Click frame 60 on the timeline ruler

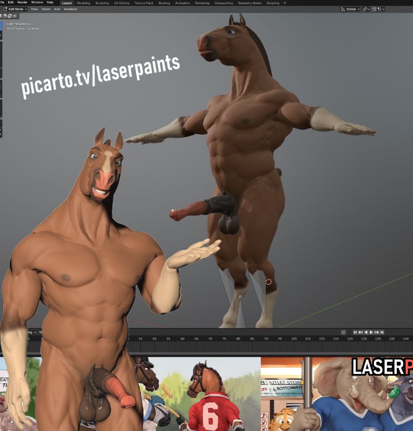click(182, 339)
